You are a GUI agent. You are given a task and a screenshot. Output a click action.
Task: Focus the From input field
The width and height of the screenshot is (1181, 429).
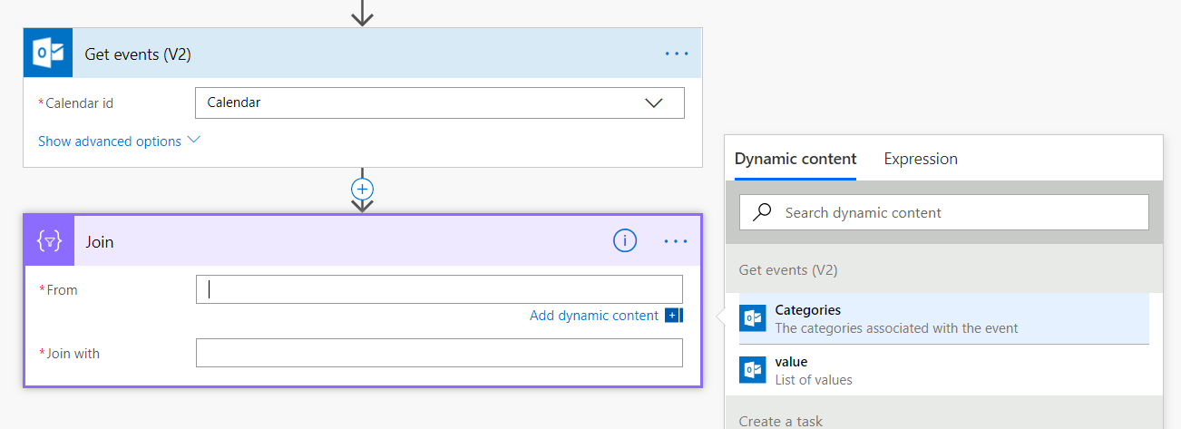[x=439, y=289]
